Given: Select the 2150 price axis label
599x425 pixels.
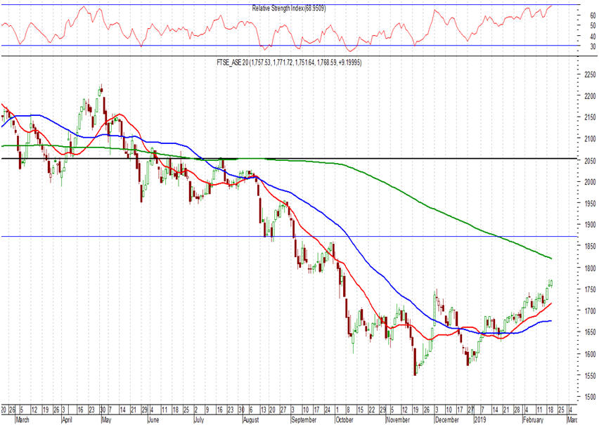Looking at the screenshot, I should (590, 117).
